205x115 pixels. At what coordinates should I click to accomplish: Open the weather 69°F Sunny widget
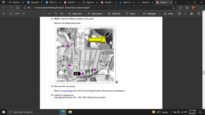(160, 112)
